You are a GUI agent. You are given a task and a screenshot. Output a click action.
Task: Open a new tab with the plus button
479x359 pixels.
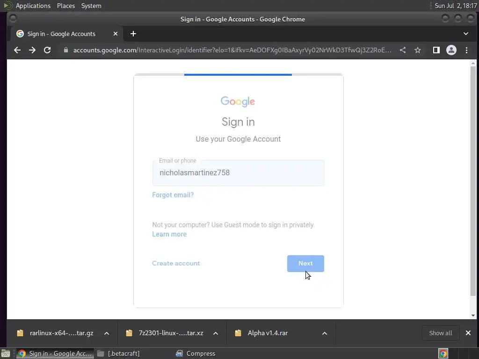[x=133, y=34]
